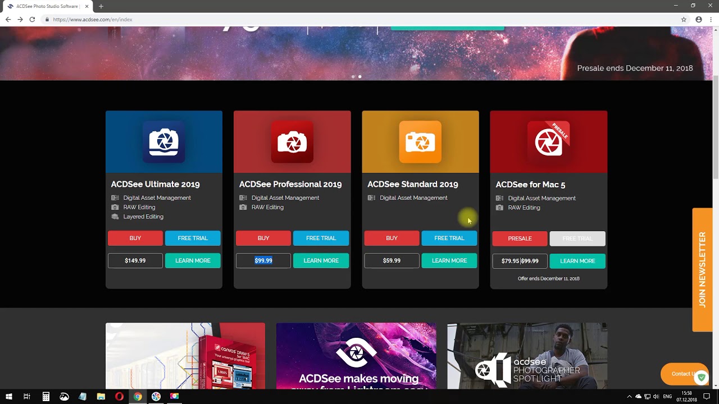Click 'Offer ends December 11, 2018' text
This screenshot has height=404, width=719.
(x=548, y=278)
